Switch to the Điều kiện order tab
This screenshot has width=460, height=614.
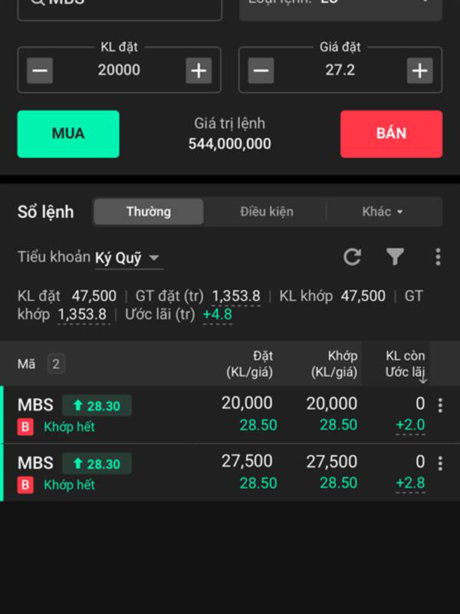click(x=266, y=212)
